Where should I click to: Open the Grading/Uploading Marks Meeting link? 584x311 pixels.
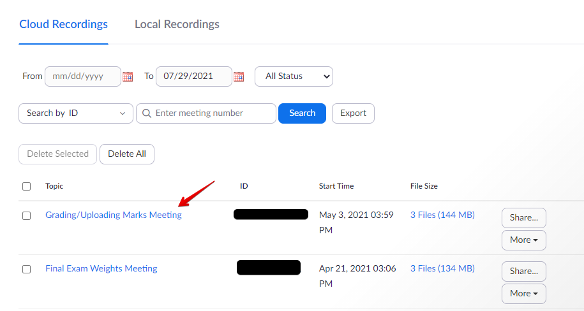[113, 215]
